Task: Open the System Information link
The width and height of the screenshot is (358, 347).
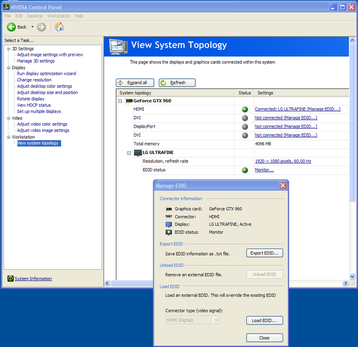Action: pyautogui.click(x=34, y=279)
